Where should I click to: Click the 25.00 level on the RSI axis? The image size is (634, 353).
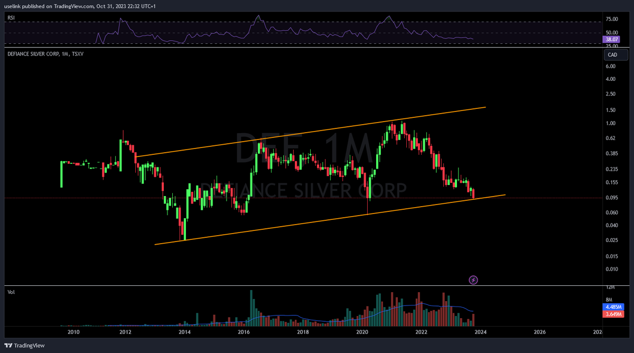tap(612, 46)
